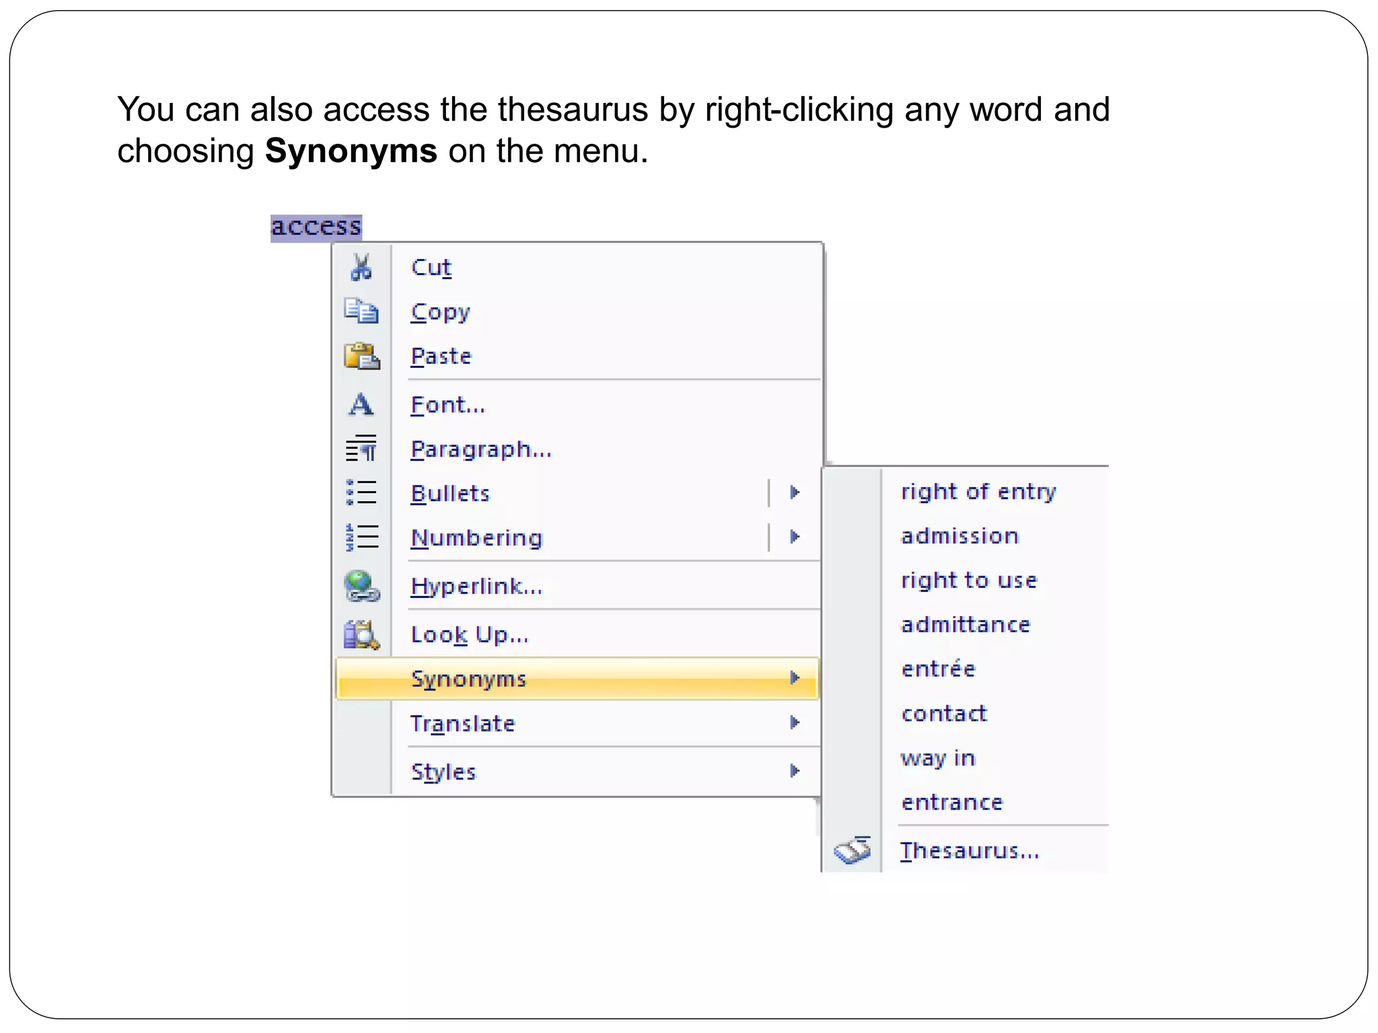Screen dimensions: 1378x1033
Task: Pick synonym 'entrée'
Action: pos(939,668)
